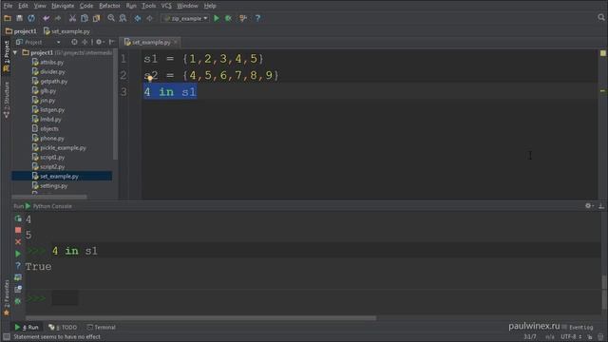Viewport: 608px width, 342px height.
Task: Click the console debugger attach bug icon
Action: [18, 301]
